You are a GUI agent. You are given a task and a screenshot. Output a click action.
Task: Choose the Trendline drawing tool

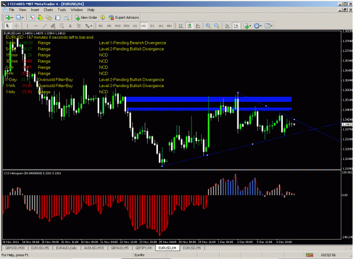[44, 26]
